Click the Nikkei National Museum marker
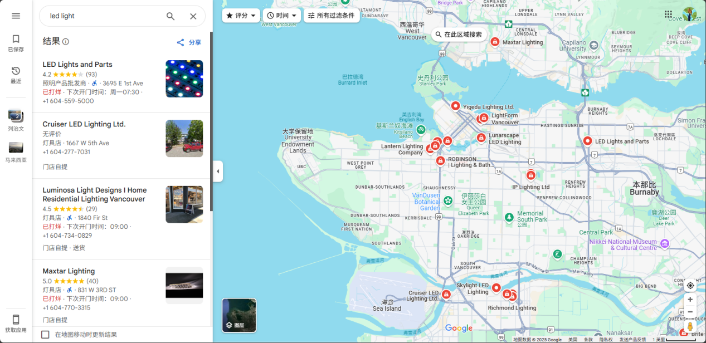The width and height of the screenshot is (706, 343). (664, 243)
